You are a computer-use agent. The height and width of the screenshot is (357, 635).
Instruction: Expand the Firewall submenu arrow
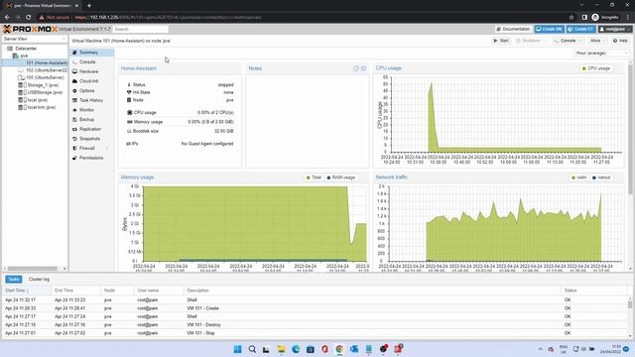107,149
